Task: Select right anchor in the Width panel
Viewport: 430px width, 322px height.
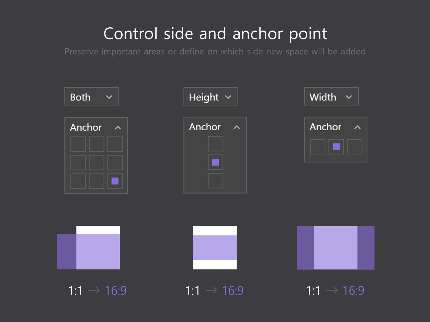Action: coord(355,147)
